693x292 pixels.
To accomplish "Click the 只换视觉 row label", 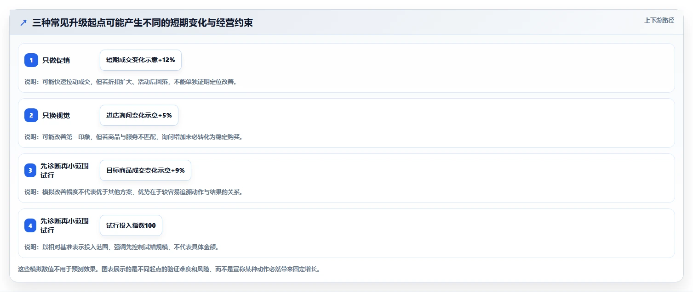I will tap(56, 115).
